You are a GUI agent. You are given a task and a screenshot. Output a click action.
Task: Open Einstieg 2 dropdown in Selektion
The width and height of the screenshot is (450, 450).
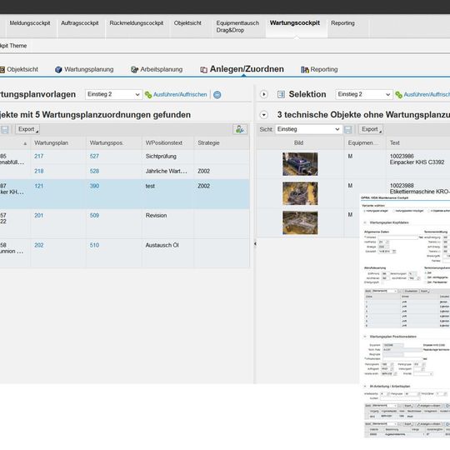[x=364, y=94]
